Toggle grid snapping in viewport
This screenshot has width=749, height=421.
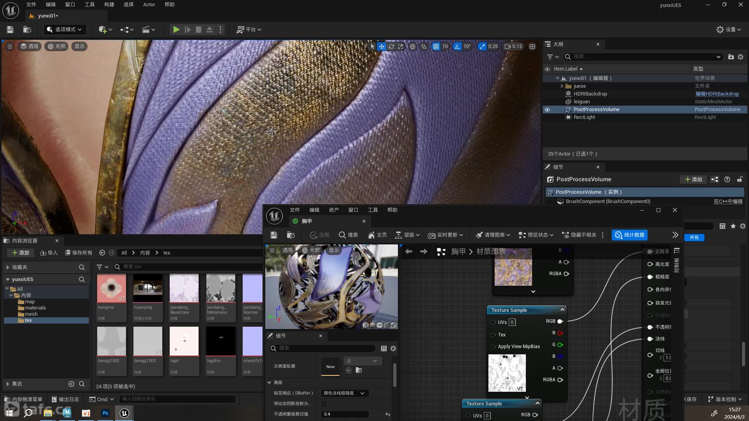[x=436, y=46]
